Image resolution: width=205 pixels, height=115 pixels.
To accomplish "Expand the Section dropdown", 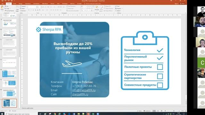I will pos(23,11).
